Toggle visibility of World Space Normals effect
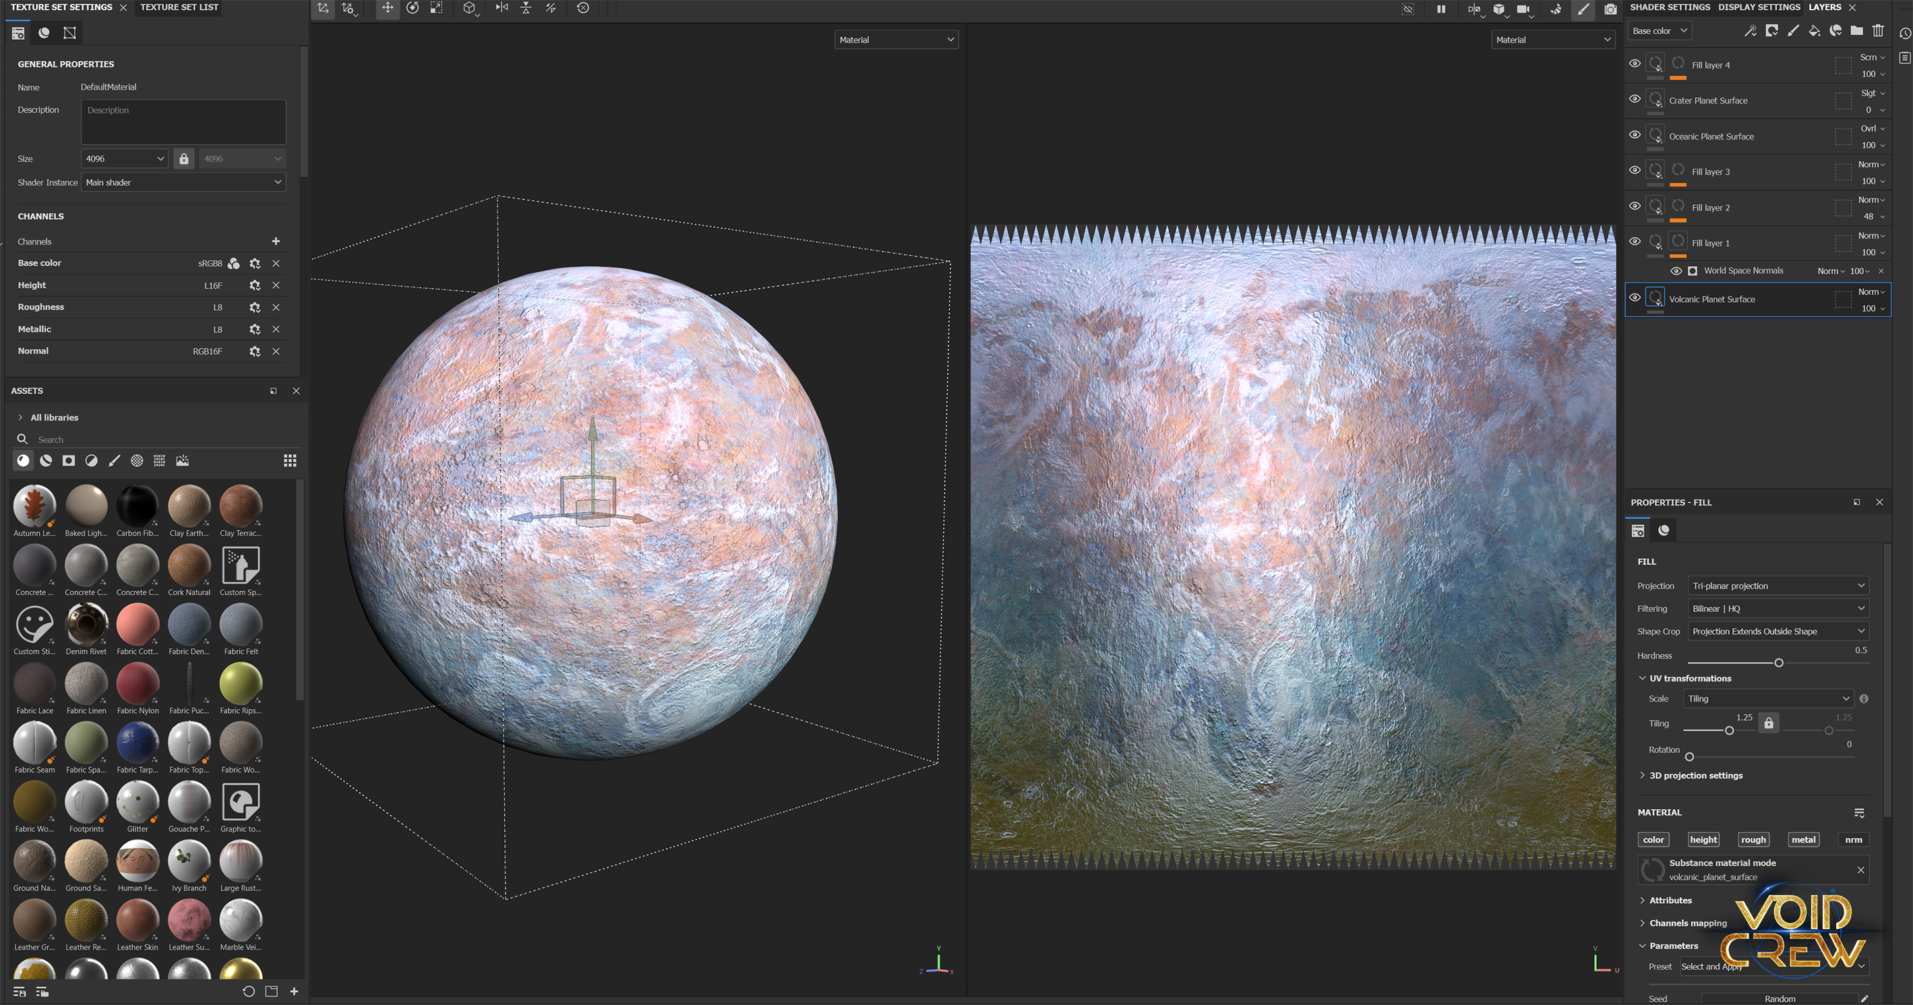This screenshot has height=1005, width=1913. coord(1676,271)
